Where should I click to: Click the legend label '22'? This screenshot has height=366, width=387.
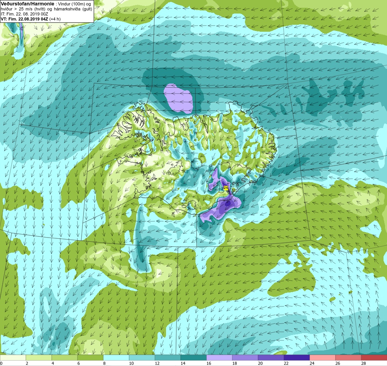pyautogui.click(x=286, y=363)
